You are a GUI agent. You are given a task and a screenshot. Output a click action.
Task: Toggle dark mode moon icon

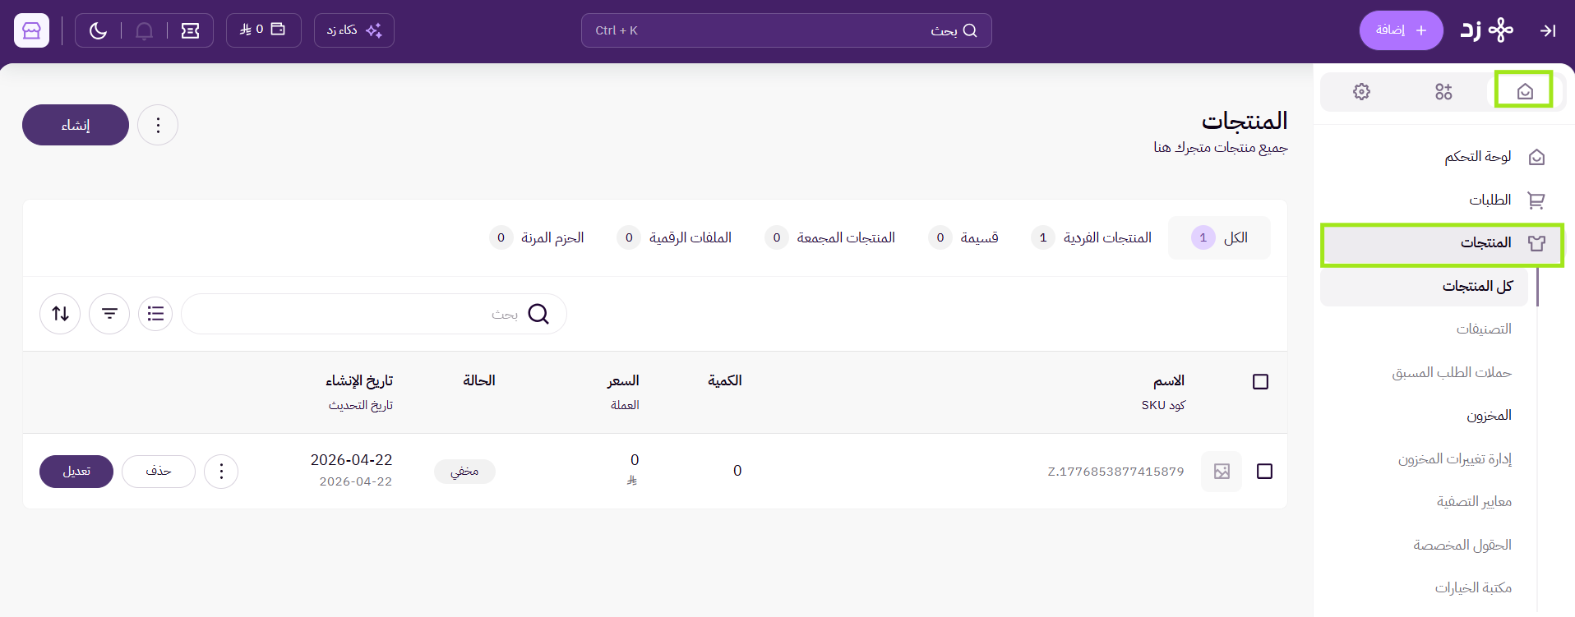pos(98,30)
